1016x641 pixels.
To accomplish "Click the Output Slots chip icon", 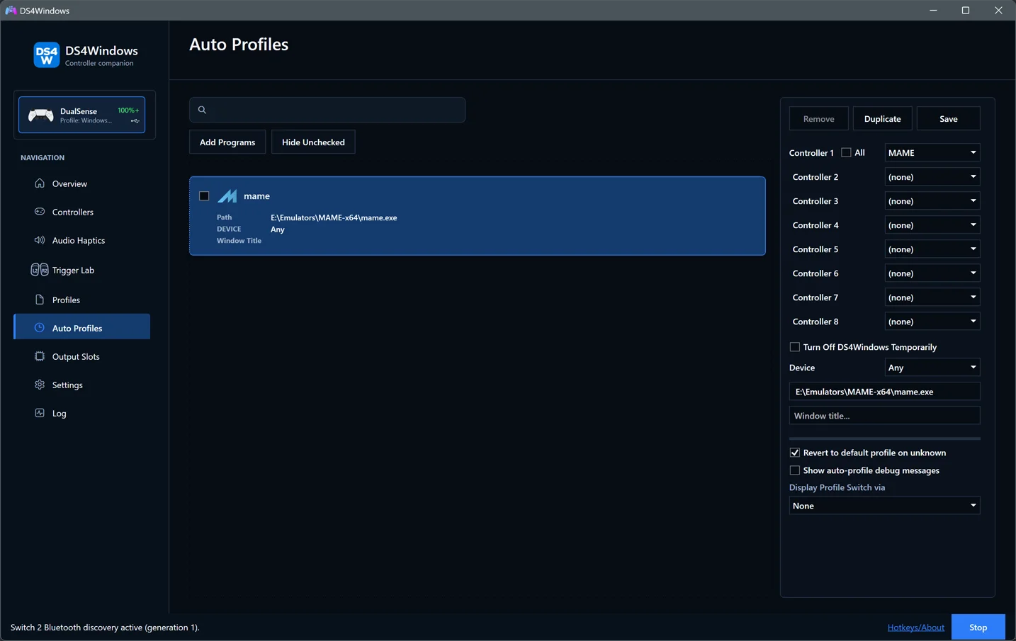I will (x=40, y=356).
